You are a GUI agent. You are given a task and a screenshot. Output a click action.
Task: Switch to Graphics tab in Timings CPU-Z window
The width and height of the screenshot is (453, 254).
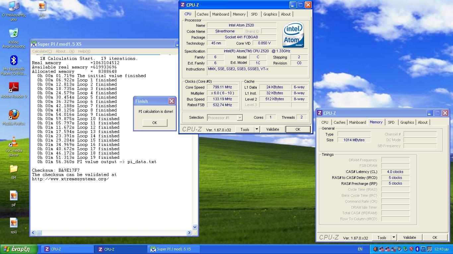click(407, 122)
